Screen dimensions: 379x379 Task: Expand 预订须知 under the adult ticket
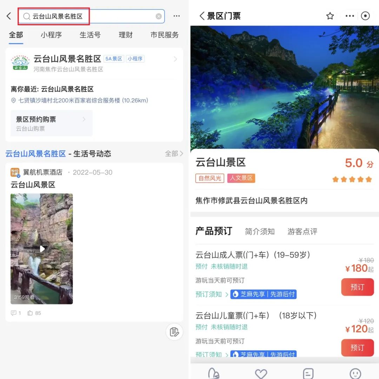[212, 294]
